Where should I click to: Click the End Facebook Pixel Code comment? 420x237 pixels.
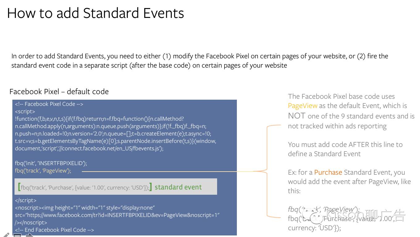click(54, 230)
